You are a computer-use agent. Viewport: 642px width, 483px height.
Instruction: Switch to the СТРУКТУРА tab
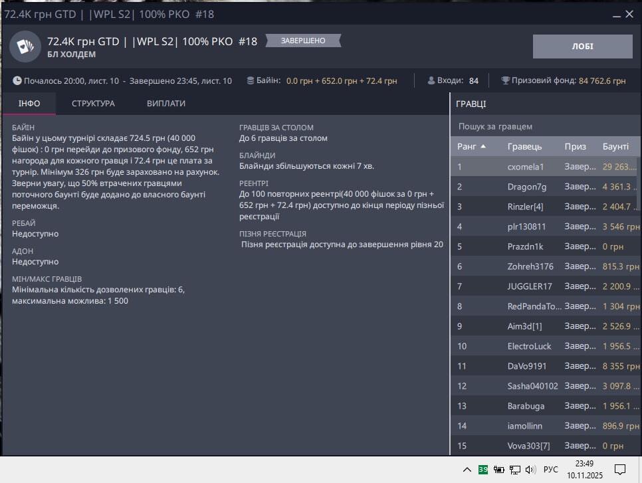click(x=93, y=104)
